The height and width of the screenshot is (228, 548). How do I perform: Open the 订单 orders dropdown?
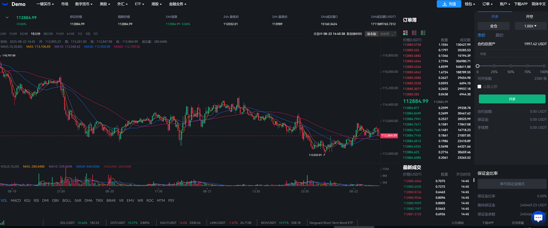488,4
